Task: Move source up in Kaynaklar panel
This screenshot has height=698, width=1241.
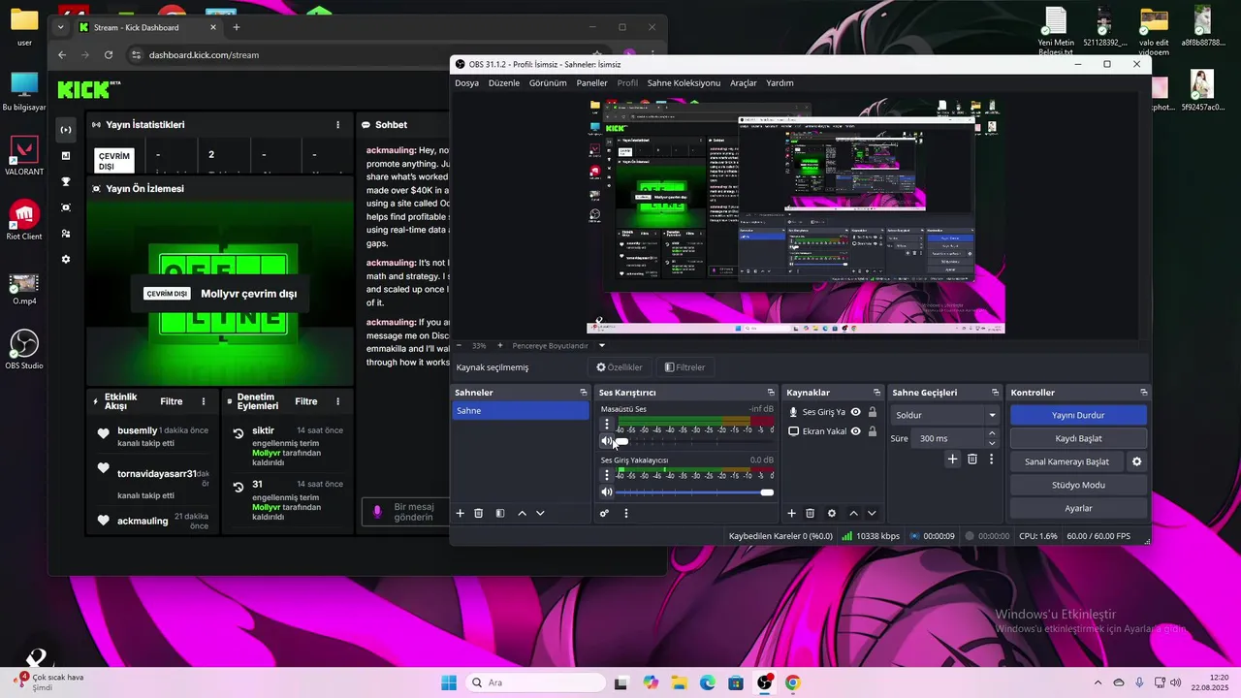Action: [x=853, y=513]
